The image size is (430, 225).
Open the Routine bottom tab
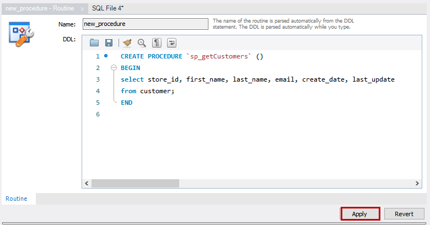17,198
